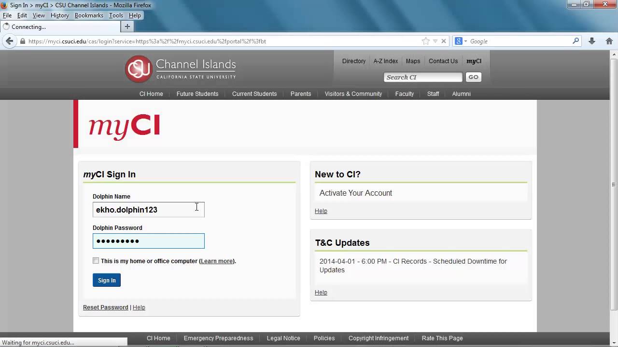Open the Contact Us link
Screen dimensions: 618x347
pyautogui.click(x=443, y=61)
